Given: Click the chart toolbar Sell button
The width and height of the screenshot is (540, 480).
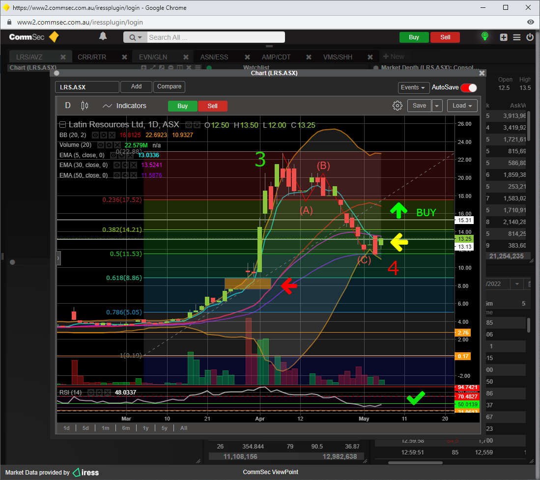Looking at the screenshot, I should point(212,106).
